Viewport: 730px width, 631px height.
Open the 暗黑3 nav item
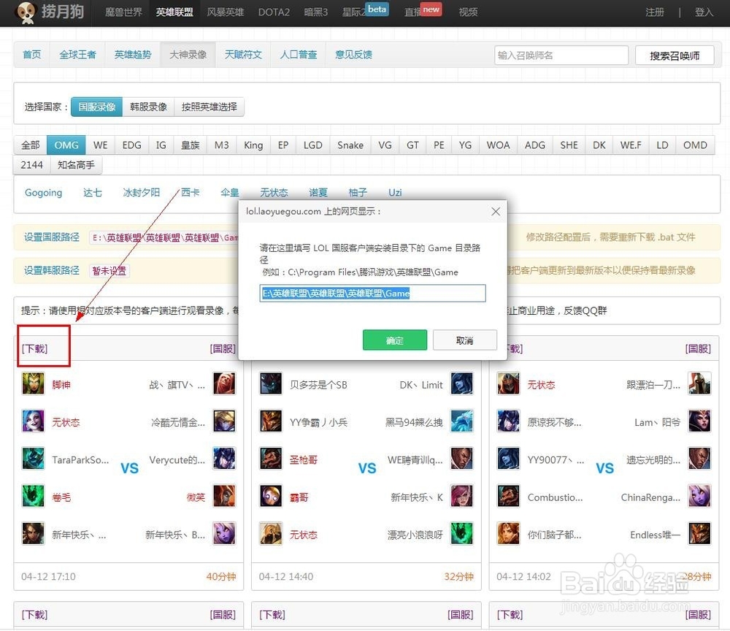315,12
